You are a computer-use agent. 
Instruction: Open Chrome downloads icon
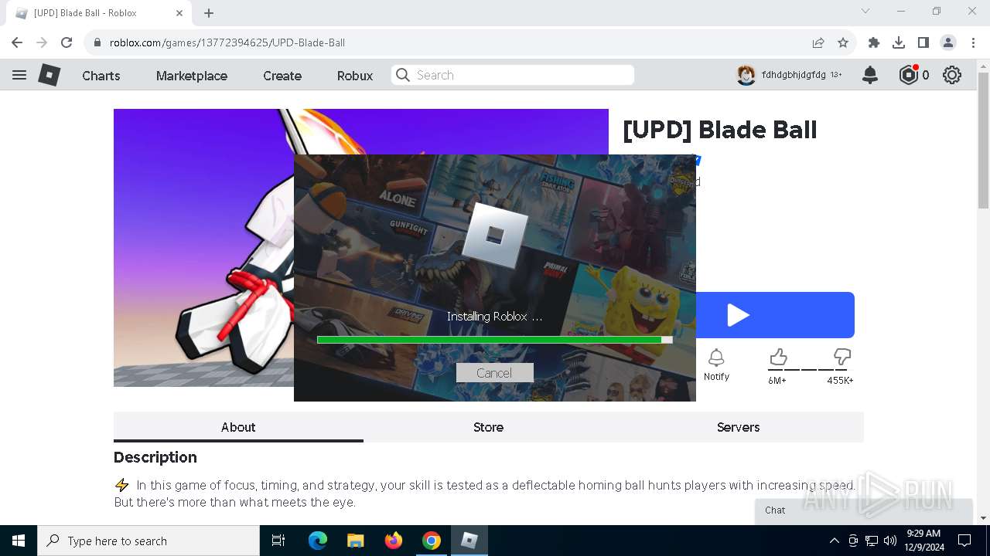pyautogui.click(x=899, y=42)
